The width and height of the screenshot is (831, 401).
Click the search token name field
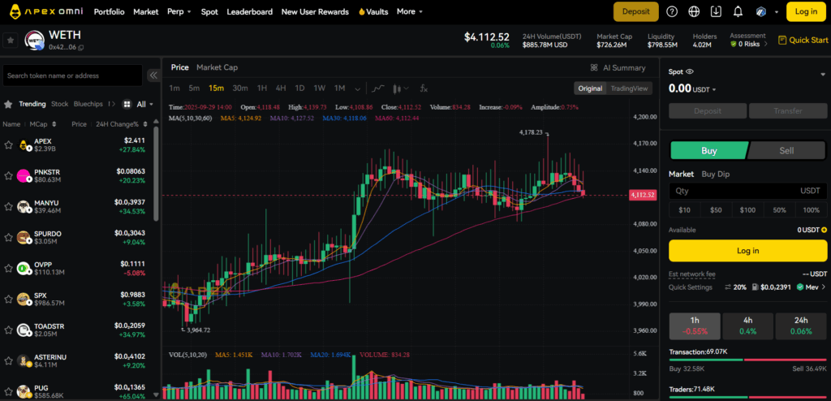click(x=73, y=75)
